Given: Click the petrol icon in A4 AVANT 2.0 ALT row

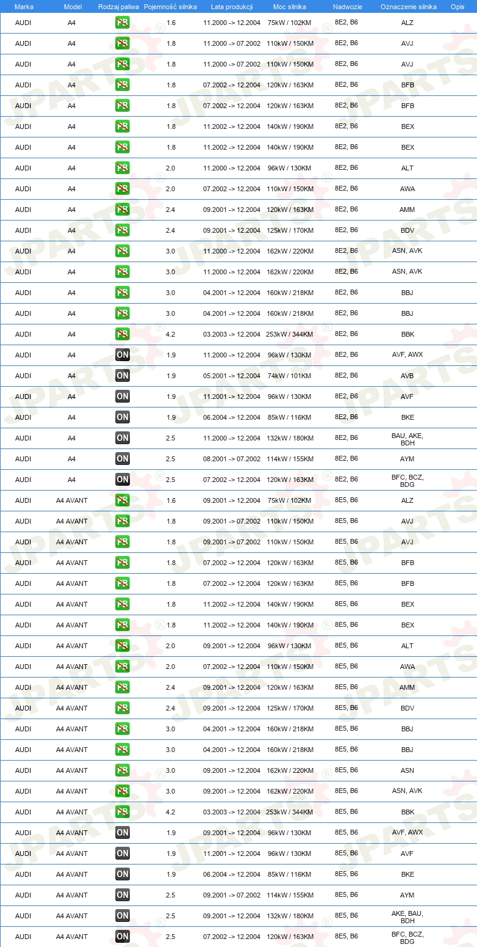Looking at the screenshot, I should click(x=123, y=646).
